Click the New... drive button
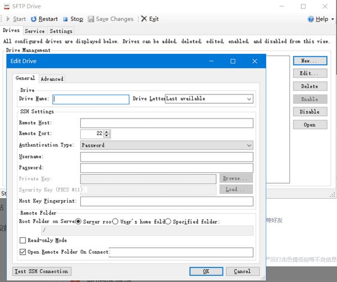This screenshot has width=337, height=282. pyautogui.click(x=310, y=61)
